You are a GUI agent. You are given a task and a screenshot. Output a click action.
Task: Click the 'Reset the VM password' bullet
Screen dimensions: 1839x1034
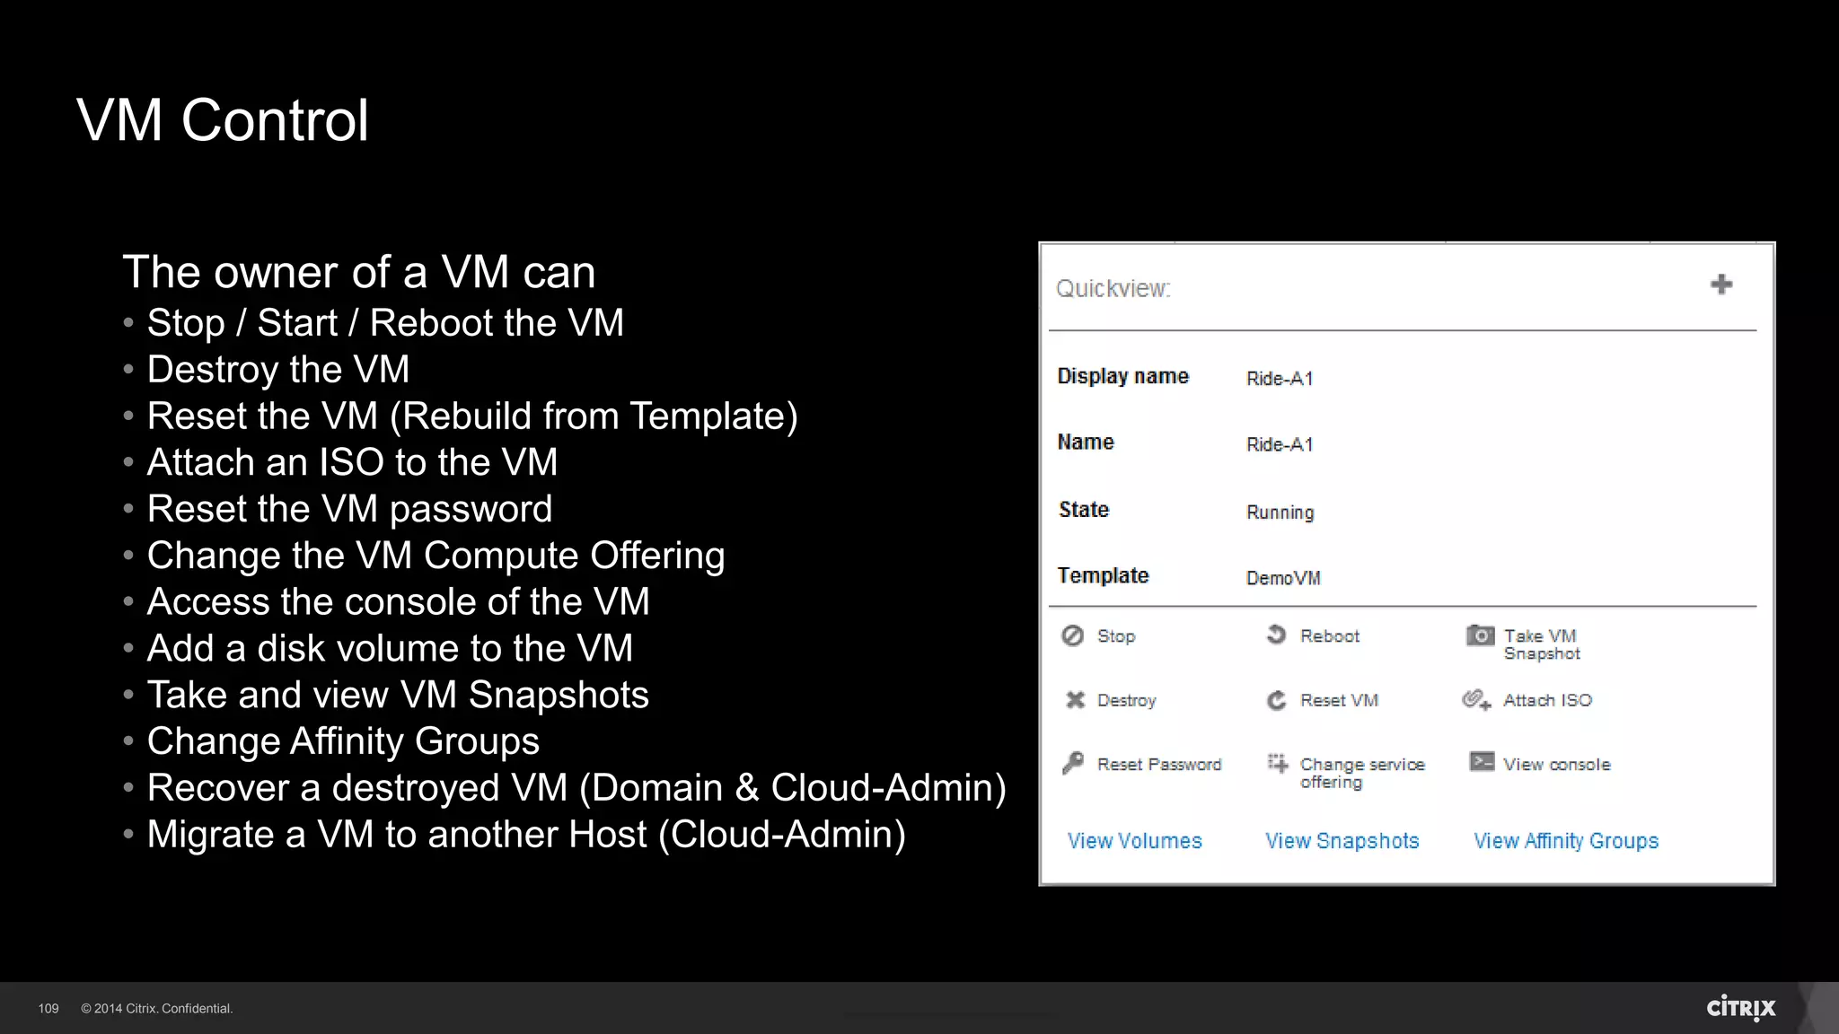click(x=349, y=509)
